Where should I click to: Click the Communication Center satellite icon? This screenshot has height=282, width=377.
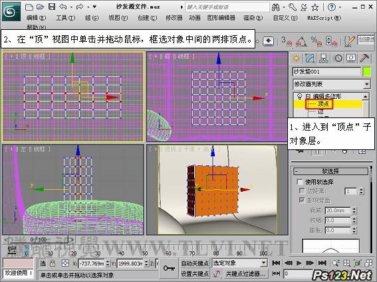coord(304,7)
